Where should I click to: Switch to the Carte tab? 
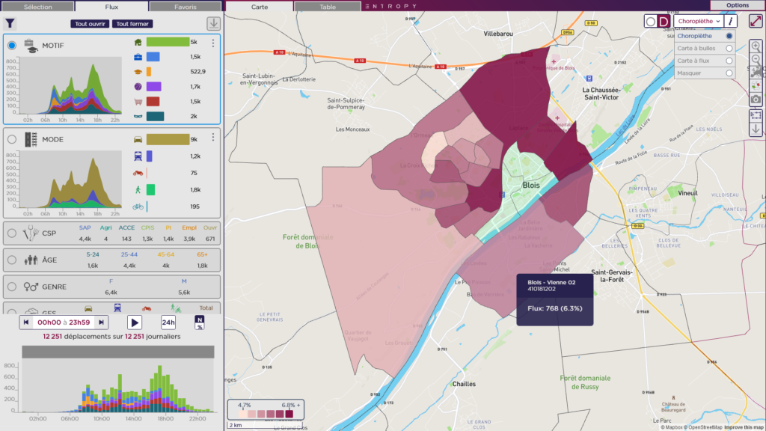pos(260,6)
